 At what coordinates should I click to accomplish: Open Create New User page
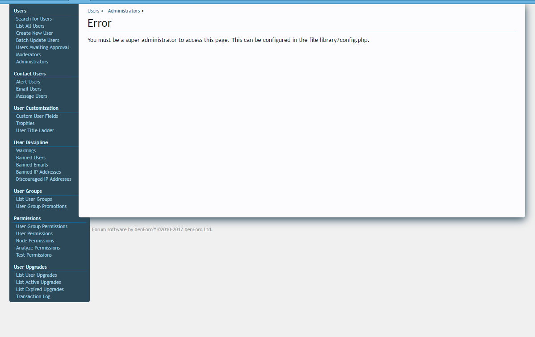pyautogui.click(x=34, y=33)
